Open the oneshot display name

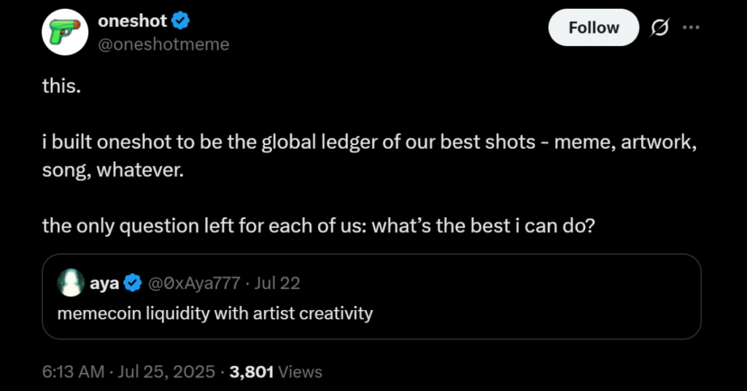click(133, 21)
